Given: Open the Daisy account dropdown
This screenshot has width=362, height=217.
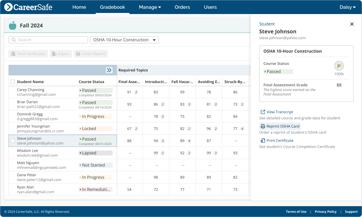Looking at the screenshot, I should click(x=347, y=7).
